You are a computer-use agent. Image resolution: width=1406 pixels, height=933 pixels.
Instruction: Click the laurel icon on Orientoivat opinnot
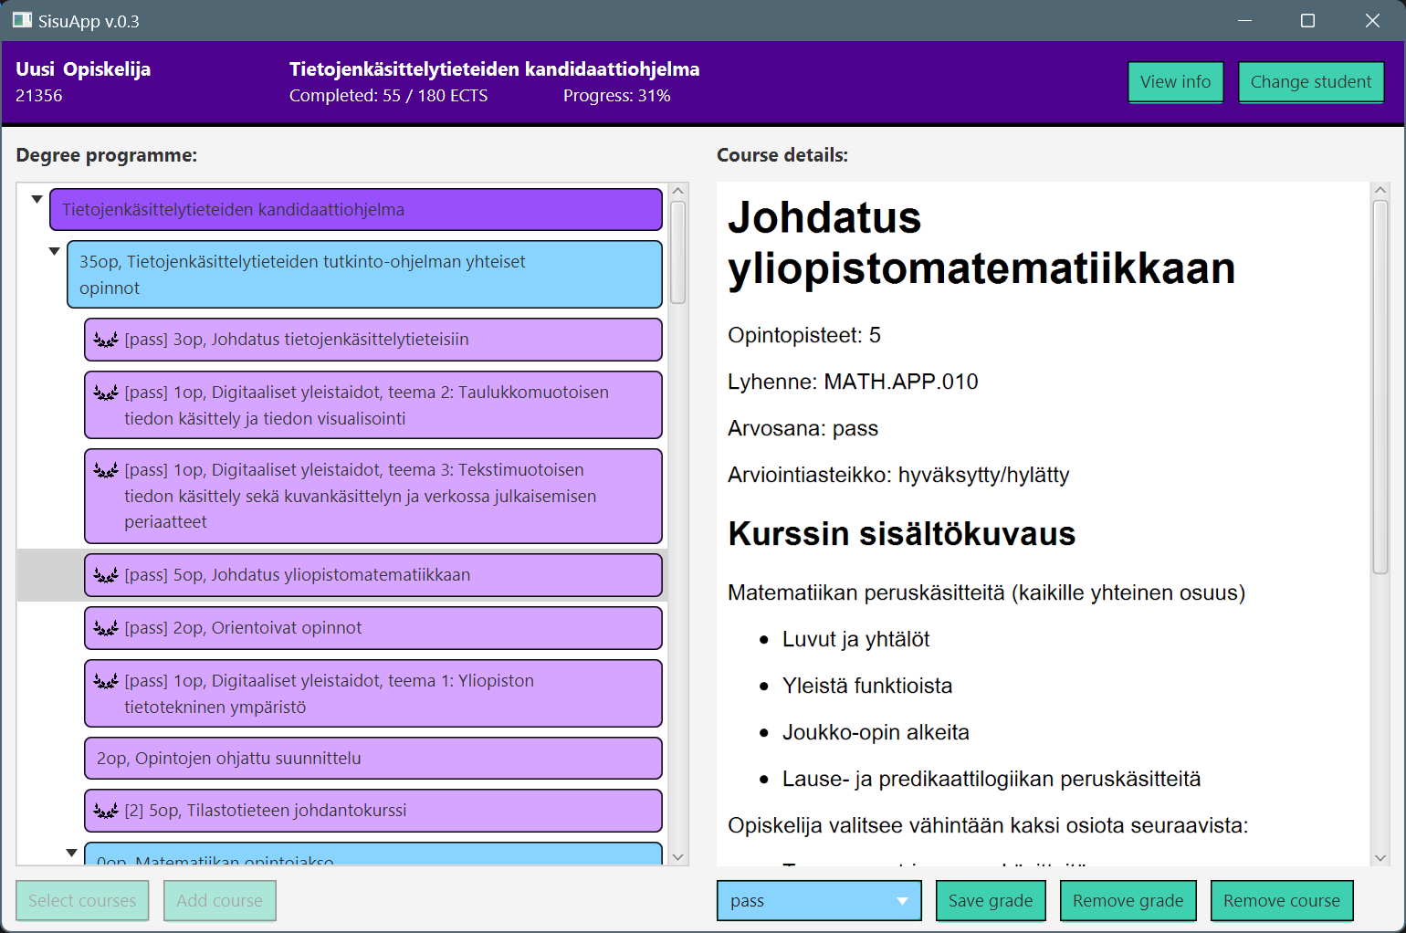(105, 627)
